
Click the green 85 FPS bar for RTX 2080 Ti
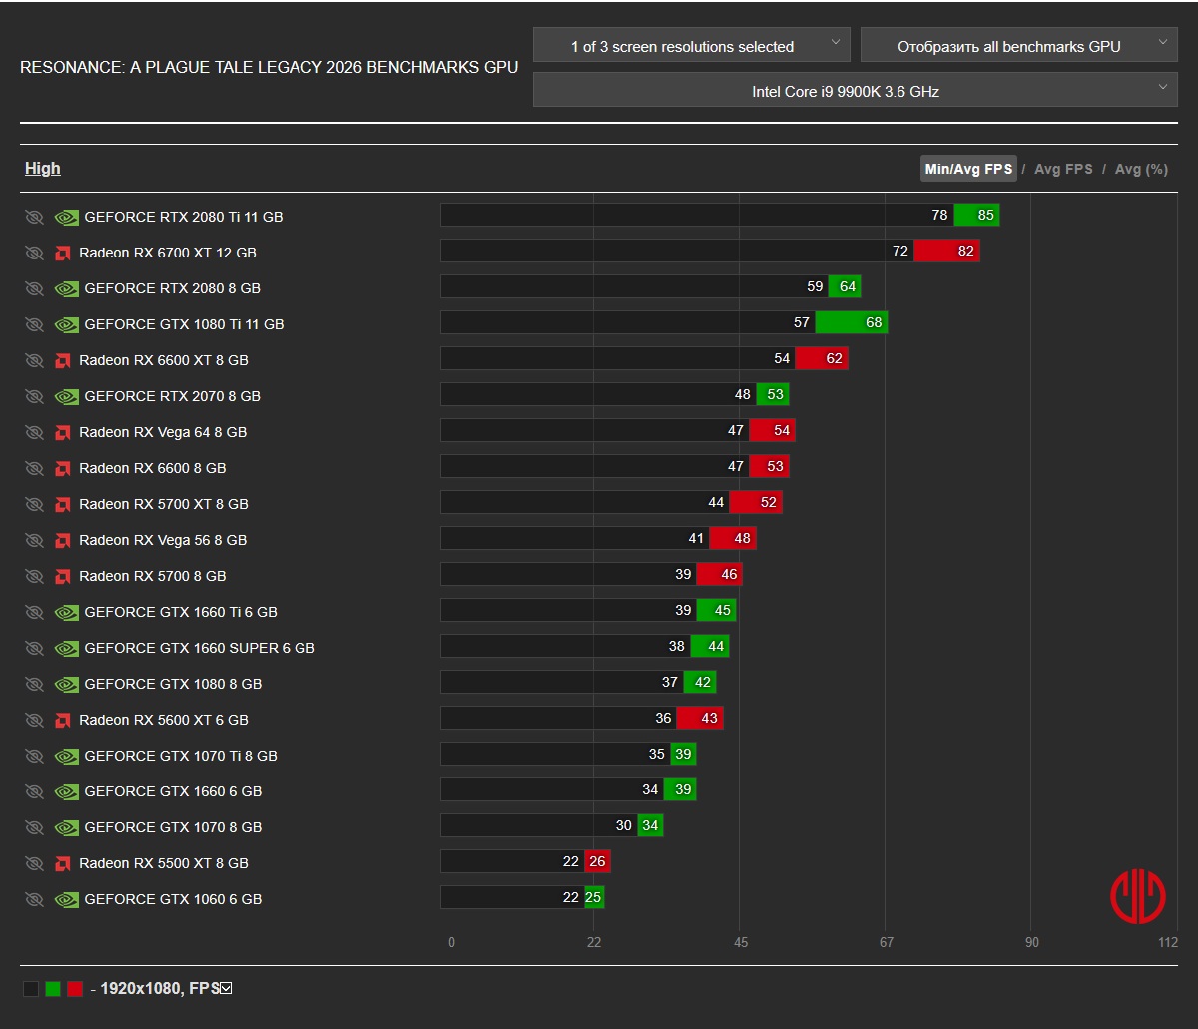click(x=976, y=215)
